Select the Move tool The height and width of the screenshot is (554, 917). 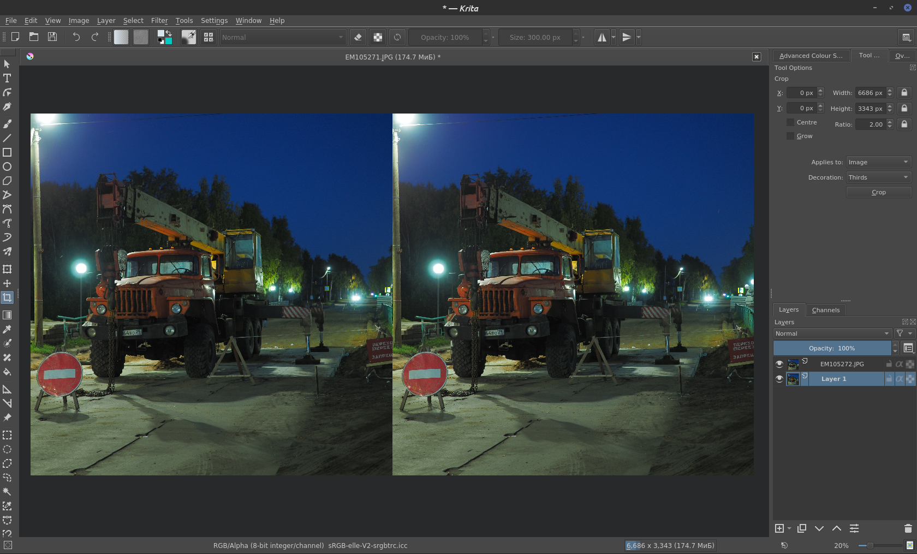[7, 283]
